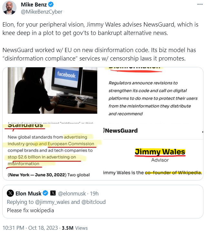Click the 10:31 PM · Oct 18, 2023 timestamp
The image size is (207, 232).
pyautogui.click(x=30, y=228)
